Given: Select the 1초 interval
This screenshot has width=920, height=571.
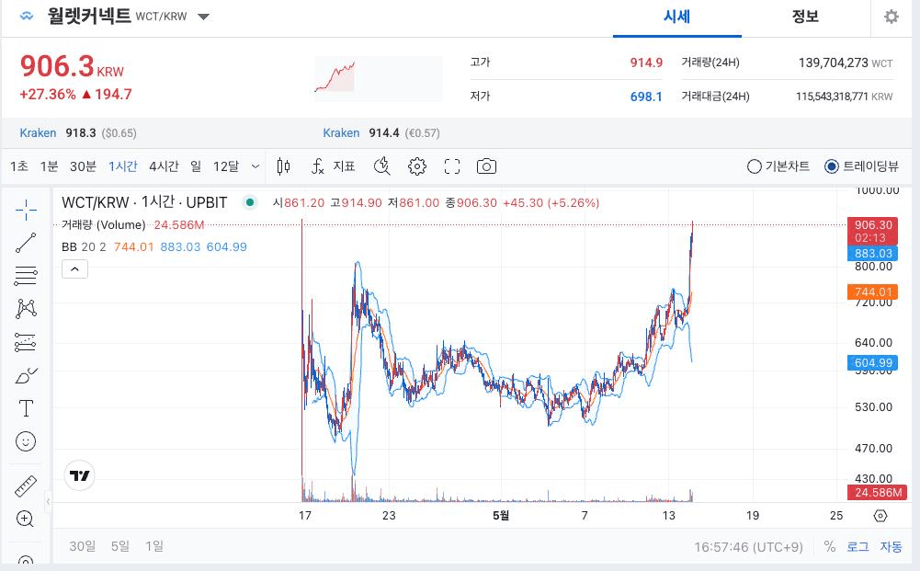Looking at the screenshot, I should tap(18, 166).
